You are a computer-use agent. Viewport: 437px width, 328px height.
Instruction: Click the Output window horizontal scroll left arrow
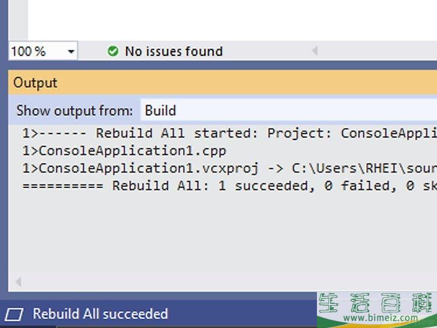[x=19, y=282]
